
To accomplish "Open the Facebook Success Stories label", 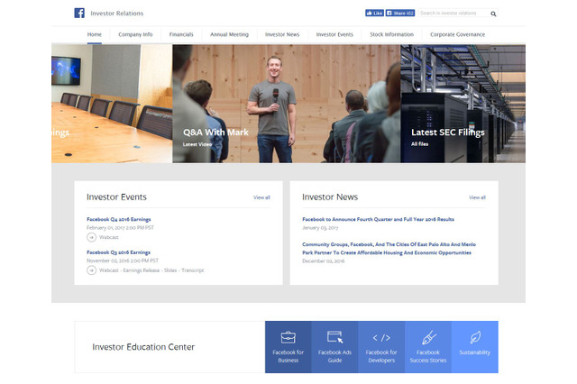I will (x=428, y=356).
